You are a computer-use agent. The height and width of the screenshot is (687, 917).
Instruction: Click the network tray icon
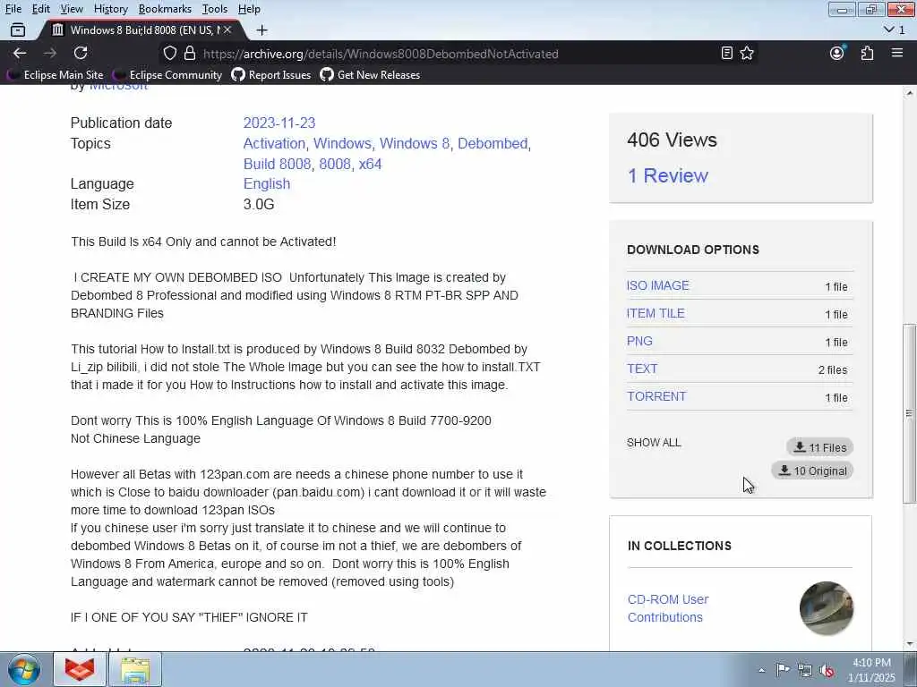point(805,670)
